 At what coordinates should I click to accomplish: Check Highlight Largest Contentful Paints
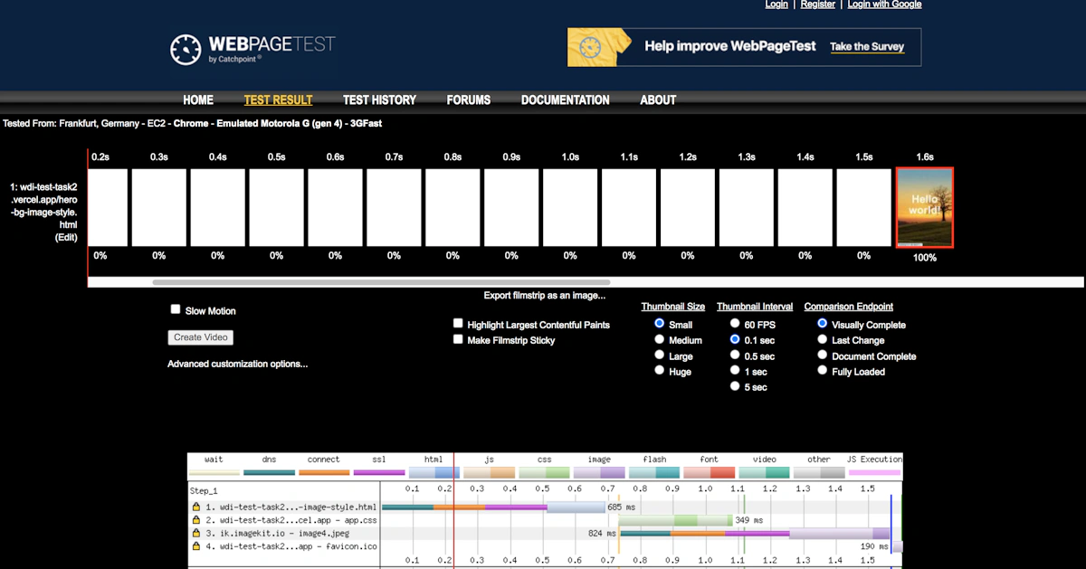pyautogui.click(x=459, y=324)
